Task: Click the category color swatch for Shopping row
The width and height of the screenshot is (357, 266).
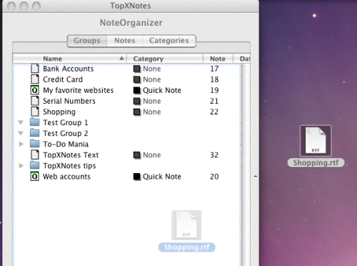Action: (x=137, y=112)
